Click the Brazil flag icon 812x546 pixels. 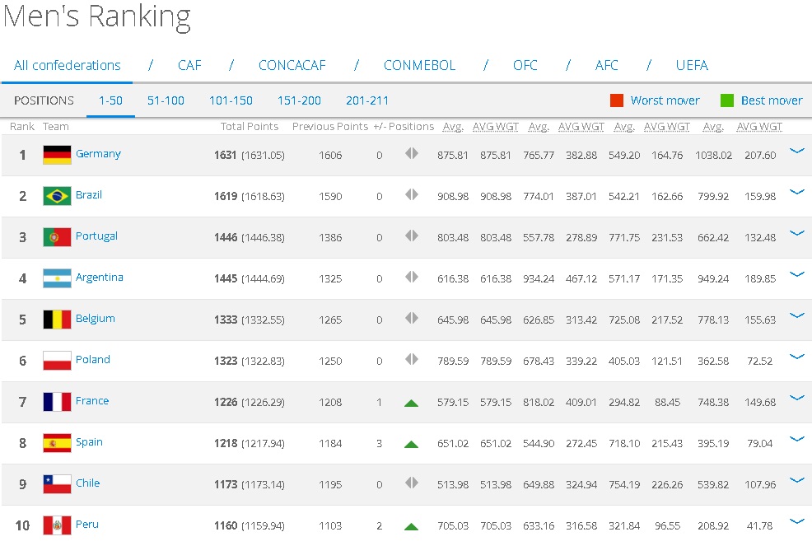point(57,196)
